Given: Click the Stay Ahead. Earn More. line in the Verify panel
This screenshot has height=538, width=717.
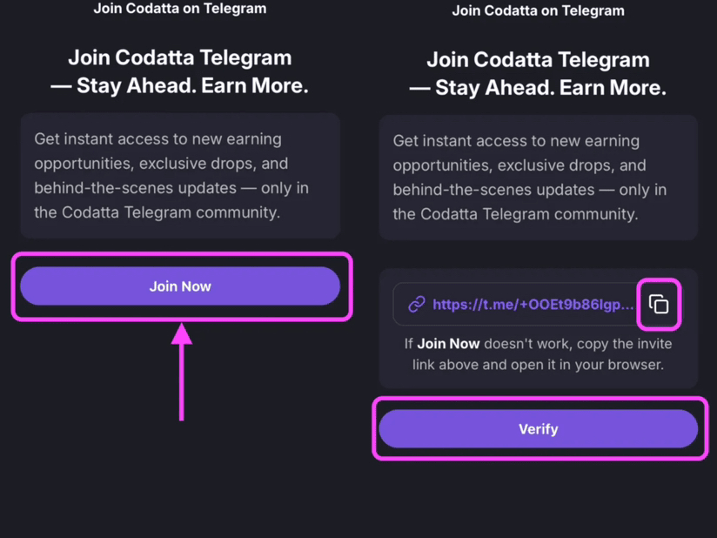Looking at the screenshot, I should pos(551,88).
